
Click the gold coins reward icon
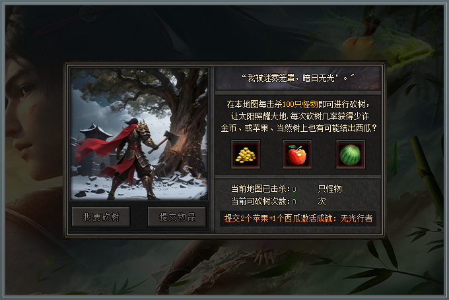[246, 154]
